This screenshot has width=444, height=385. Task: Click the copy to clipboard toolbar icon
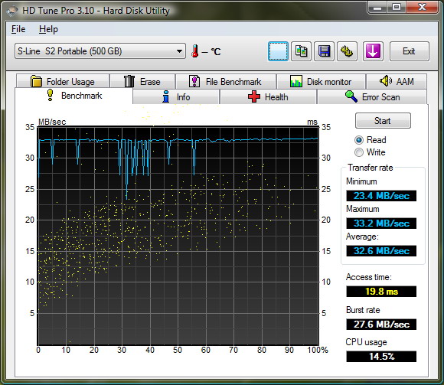coord(301,51)
